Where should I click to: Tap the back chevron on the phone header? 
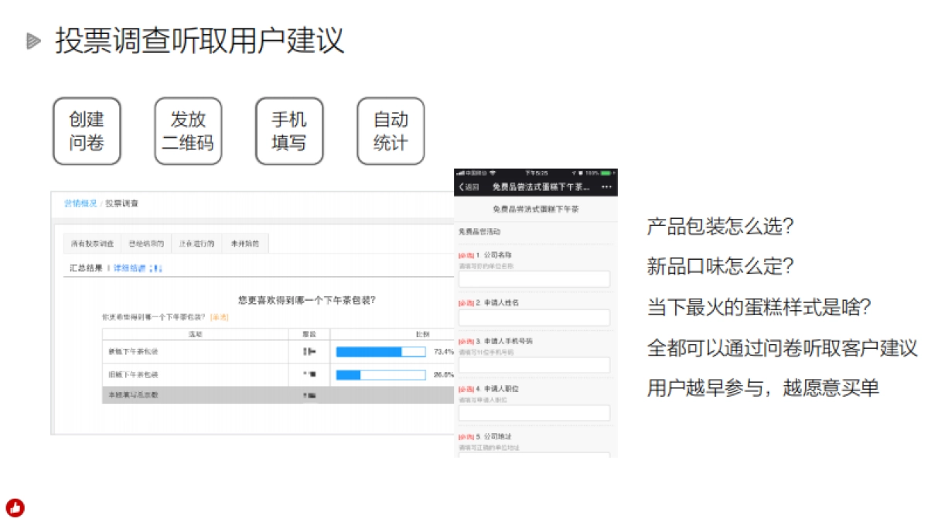461,186
